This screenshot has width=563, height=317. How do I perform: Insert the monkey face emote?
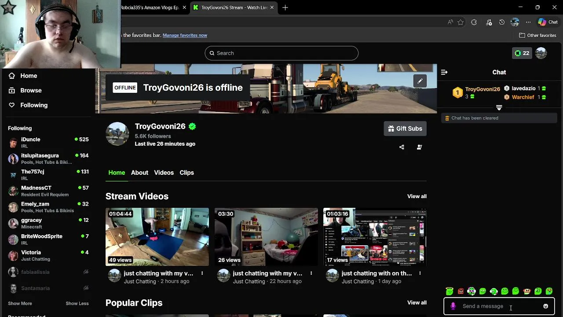[527, 291]
